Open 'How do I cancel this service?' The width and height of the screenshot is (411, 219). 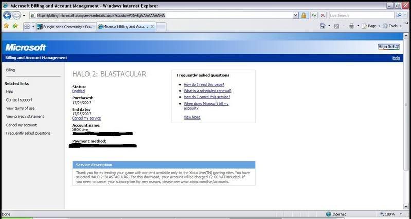coord(207,97)
